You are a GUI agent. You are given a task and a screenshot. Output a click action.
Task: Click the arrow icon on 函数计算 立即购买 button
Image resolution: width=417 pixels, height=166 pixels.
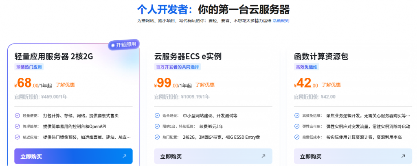(403, 156)
